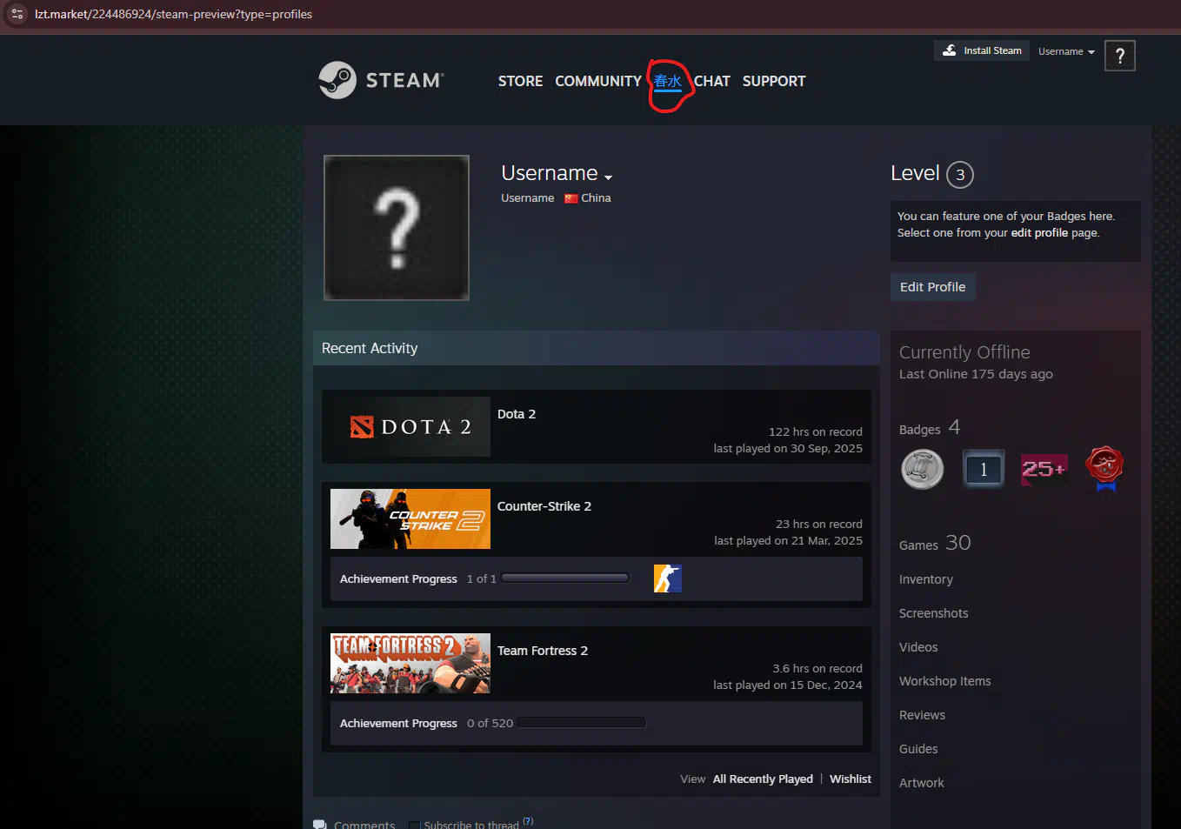
Task: Open the SUPPORT menu item
Action: 774,81
